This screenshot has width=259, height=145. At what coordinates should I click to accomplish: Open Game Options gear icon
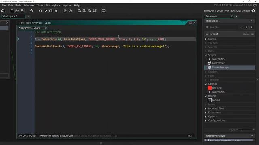pos(65,11)
